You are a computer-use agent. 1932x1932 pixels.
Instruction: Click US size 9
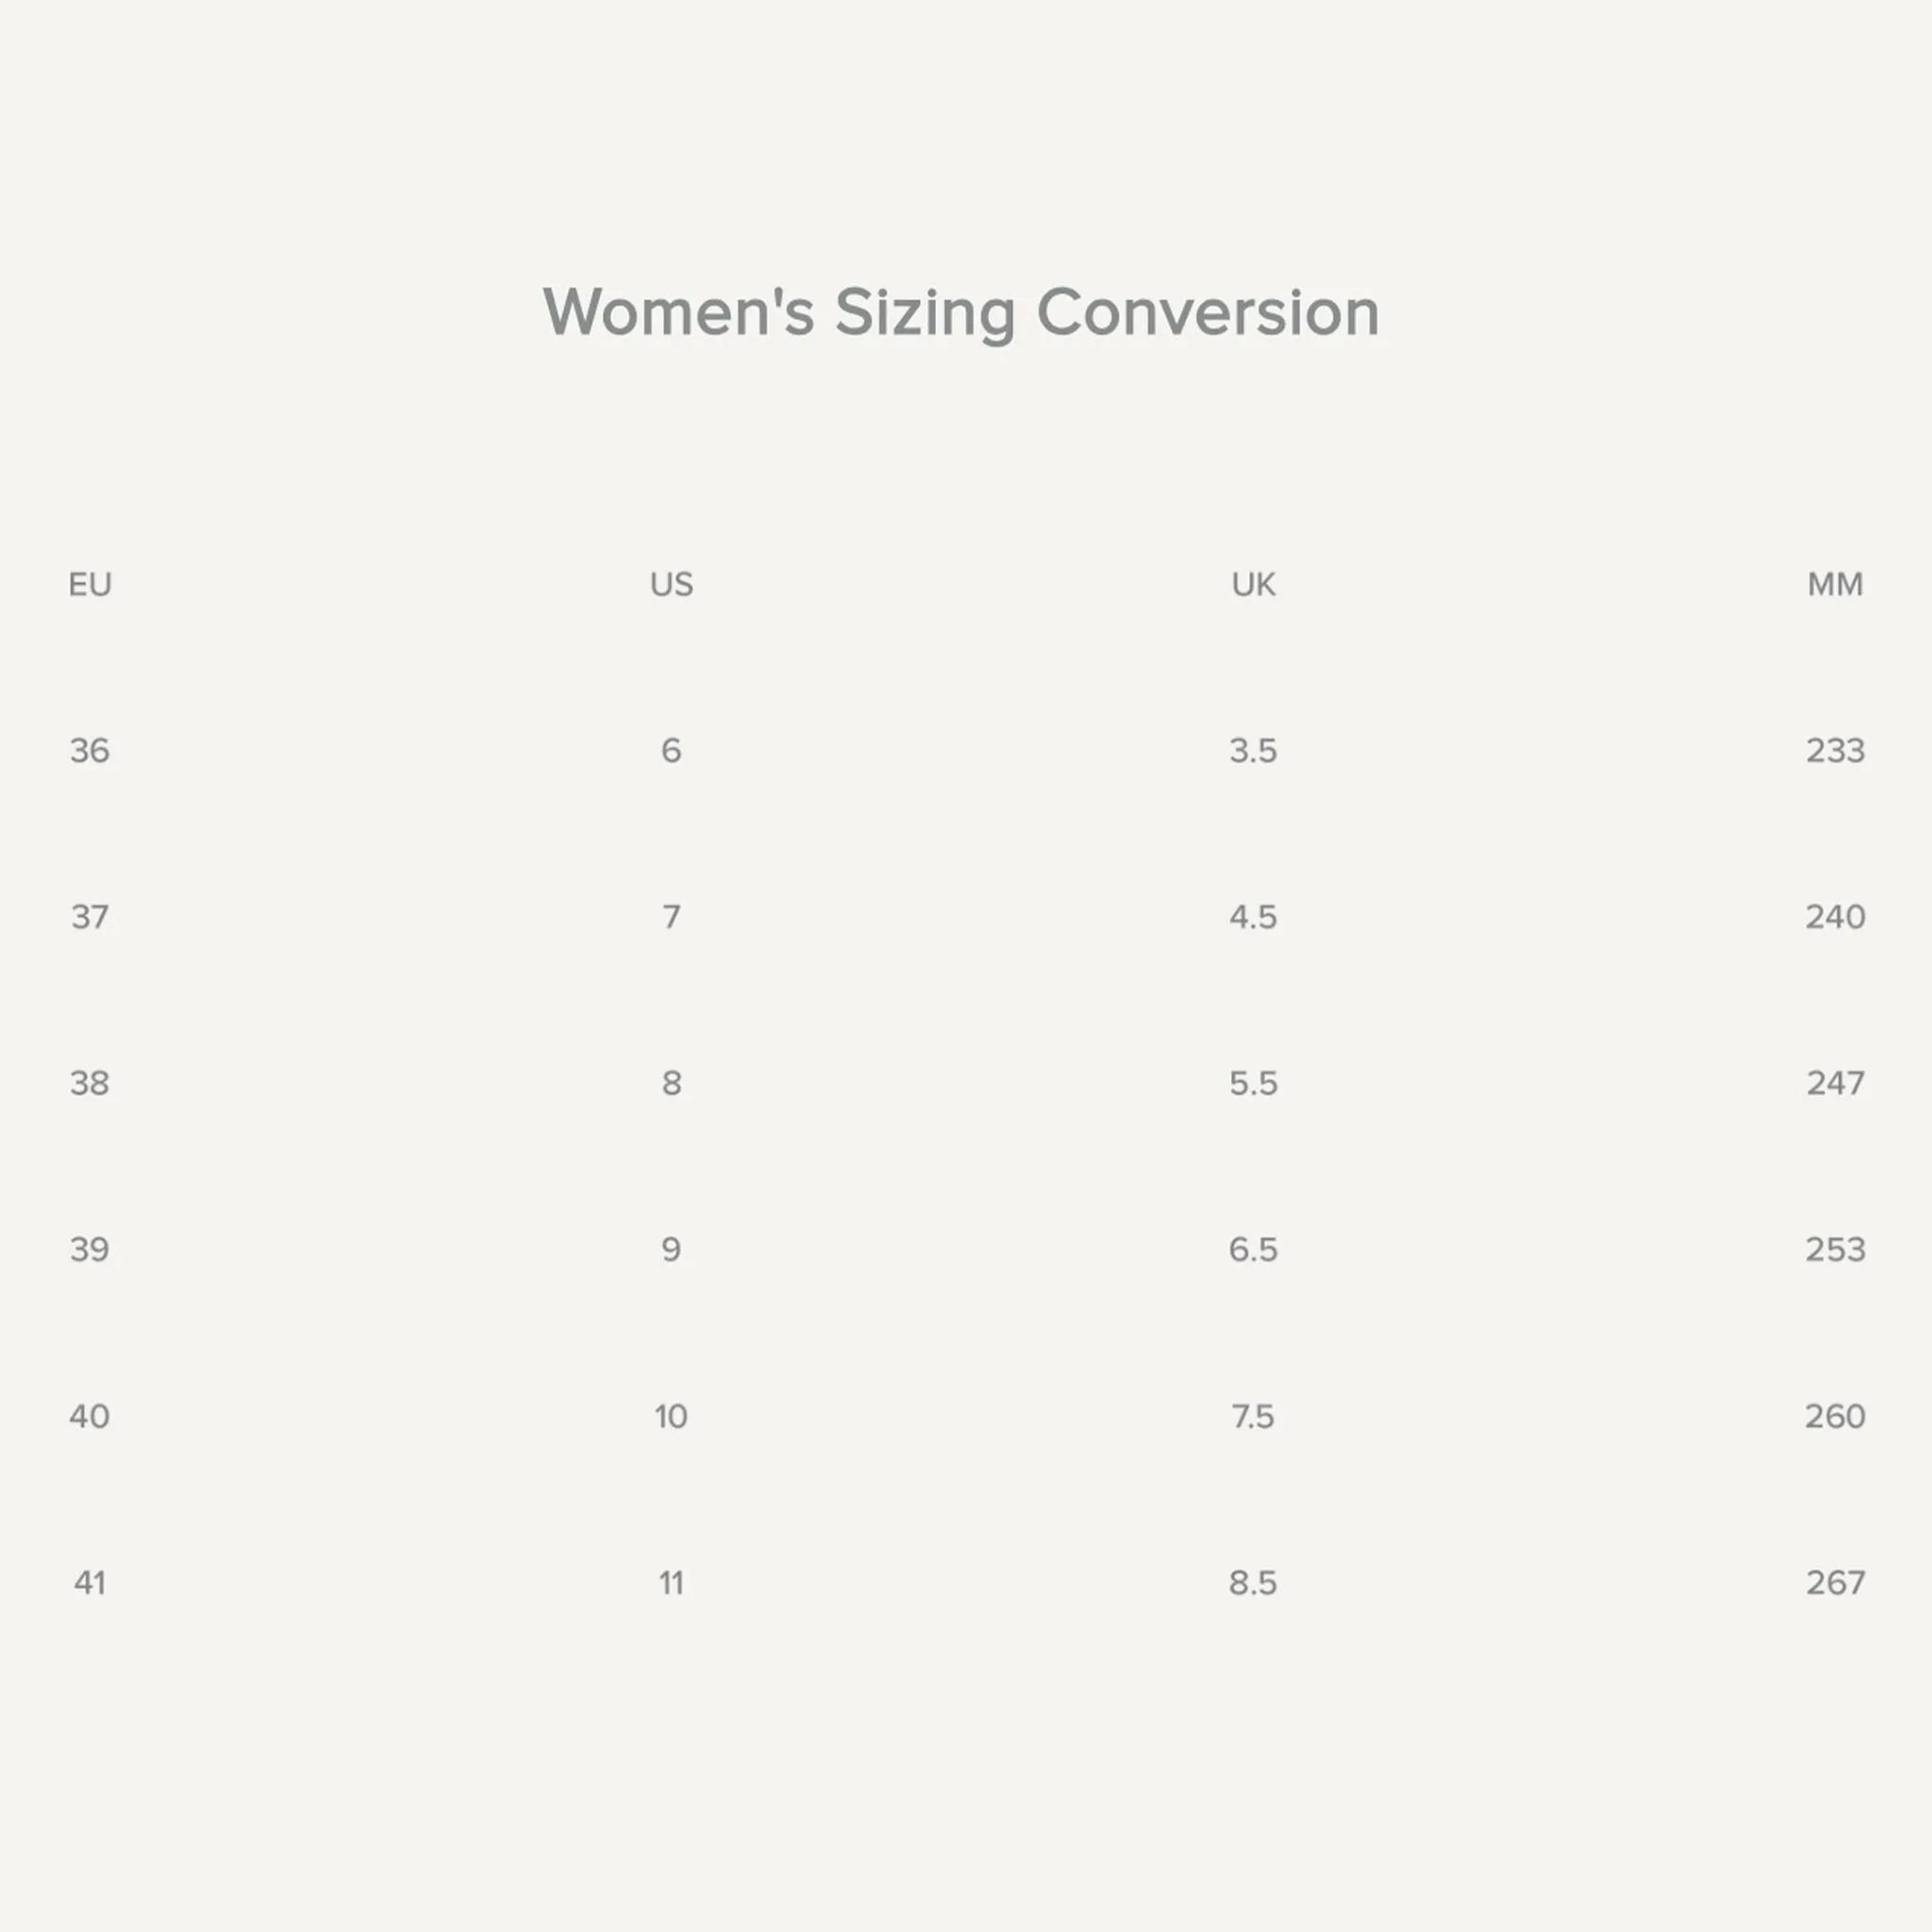pos(671,1249)
